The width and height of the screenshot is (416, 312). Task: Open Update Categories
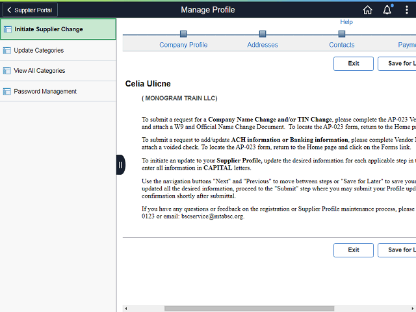(58, 51)
